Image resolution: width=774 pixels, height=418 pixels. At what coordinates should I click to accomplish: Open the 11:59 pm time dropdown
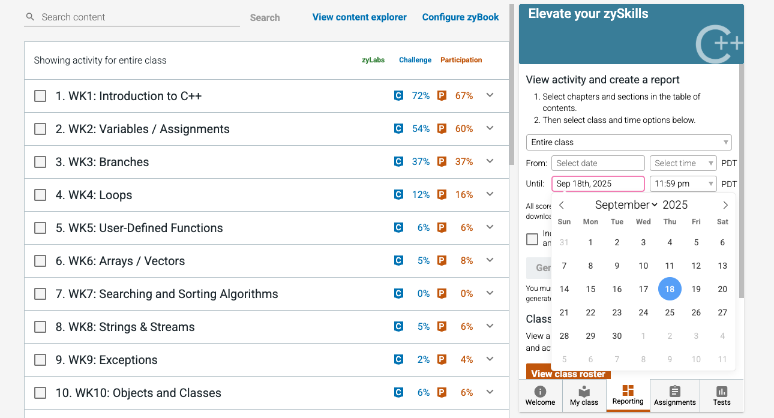pyautogui.click(x=683, y=184)
